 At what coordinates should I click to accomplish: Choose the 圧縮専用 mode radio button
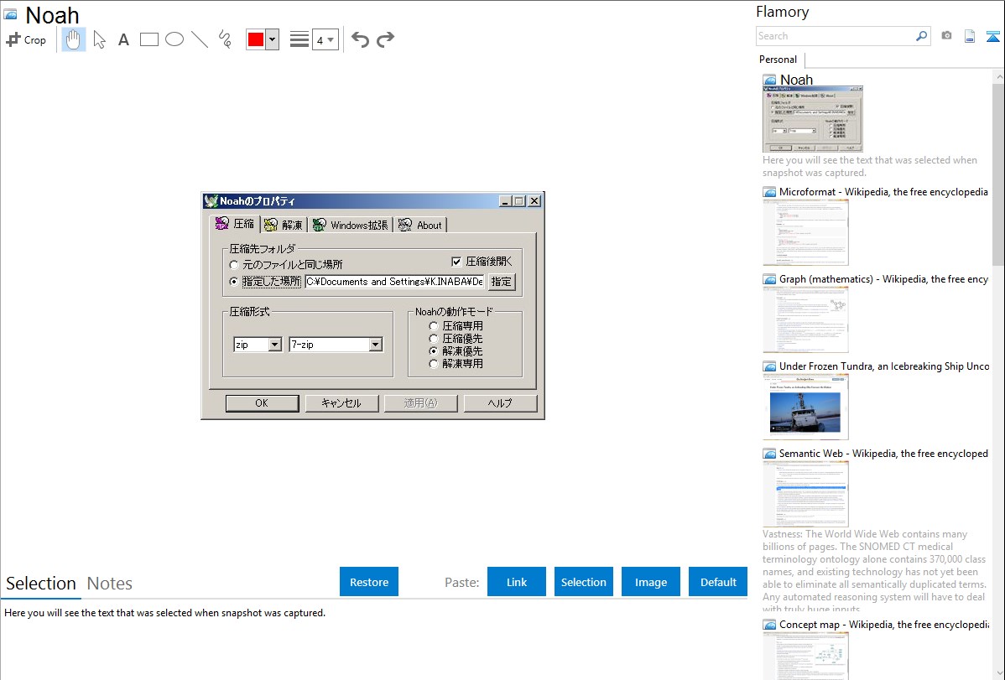click(434, 326)
